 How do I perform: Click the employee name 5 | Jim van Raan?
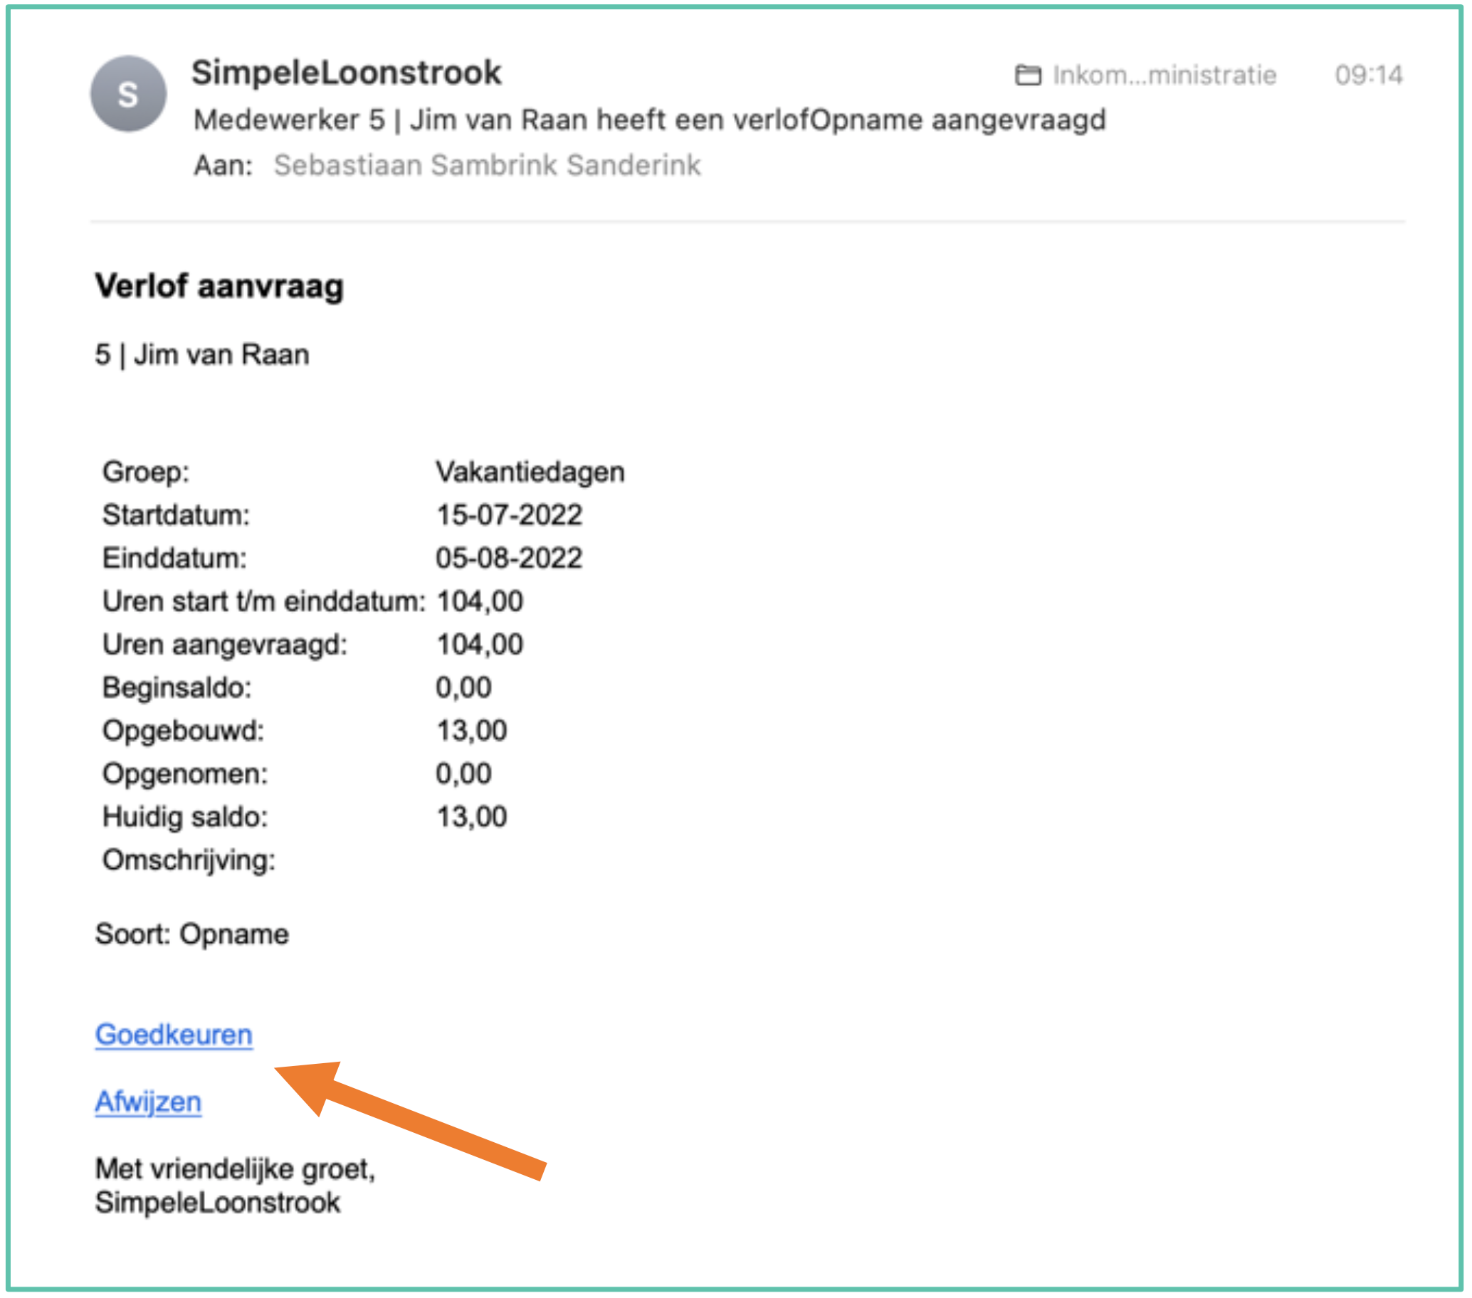point(202,355)
